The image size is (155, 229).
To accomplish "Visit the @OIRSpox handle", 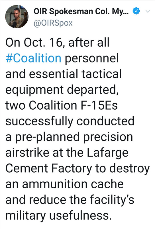I will (53, 23).
